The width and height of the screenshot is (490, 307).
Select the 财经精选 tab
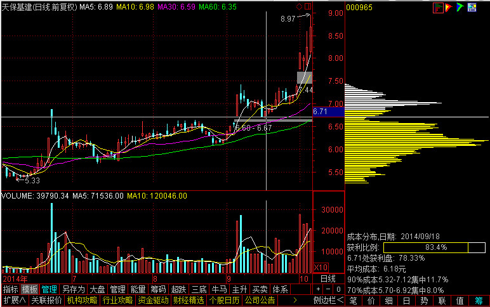(x=189, y=300)
